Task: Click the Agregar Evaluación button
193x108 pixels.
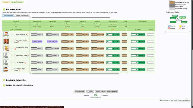Action: point(17,2)
